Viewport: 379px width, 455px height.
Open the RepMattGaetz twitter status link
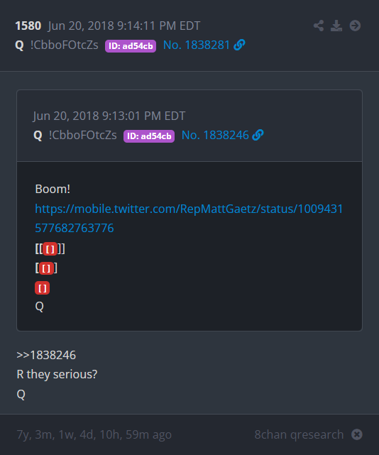[189, 218]
